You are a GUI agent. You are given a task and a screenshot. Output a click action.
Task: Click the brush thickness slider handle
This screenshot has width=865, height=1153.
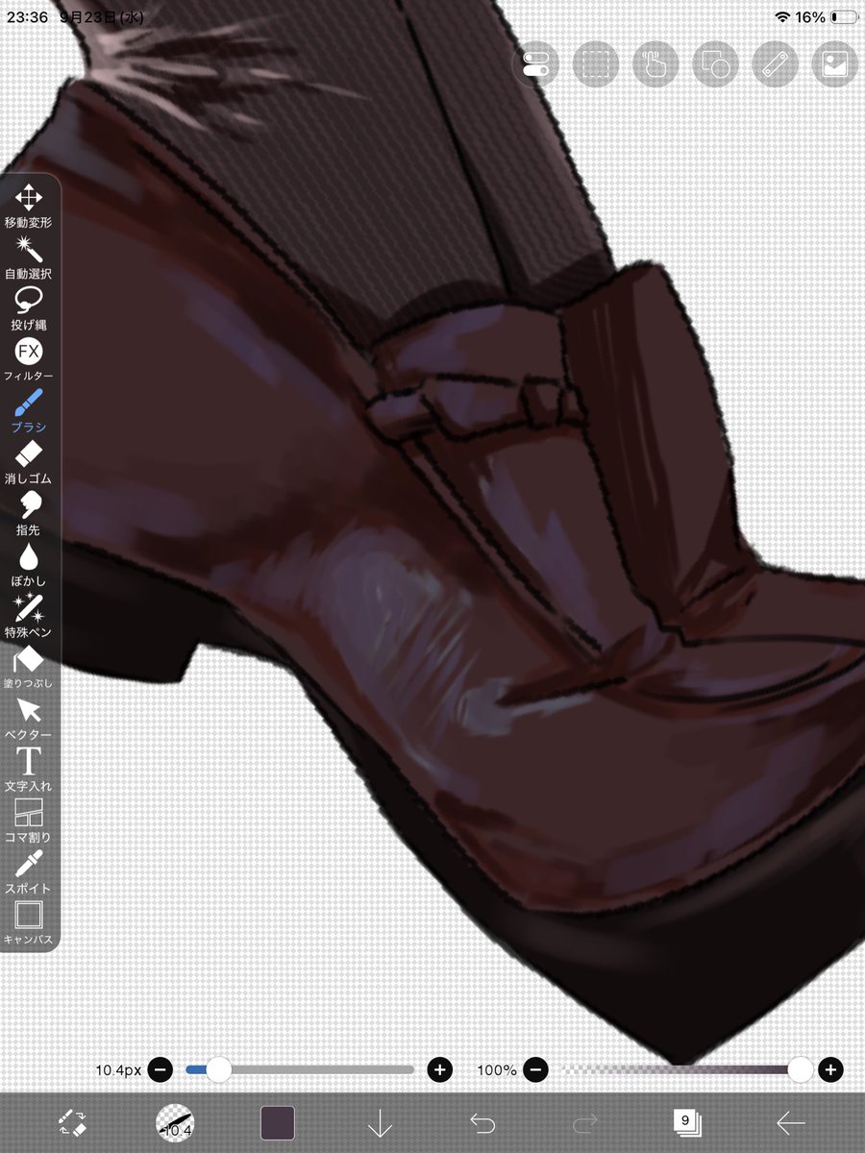coord(219,1068)
